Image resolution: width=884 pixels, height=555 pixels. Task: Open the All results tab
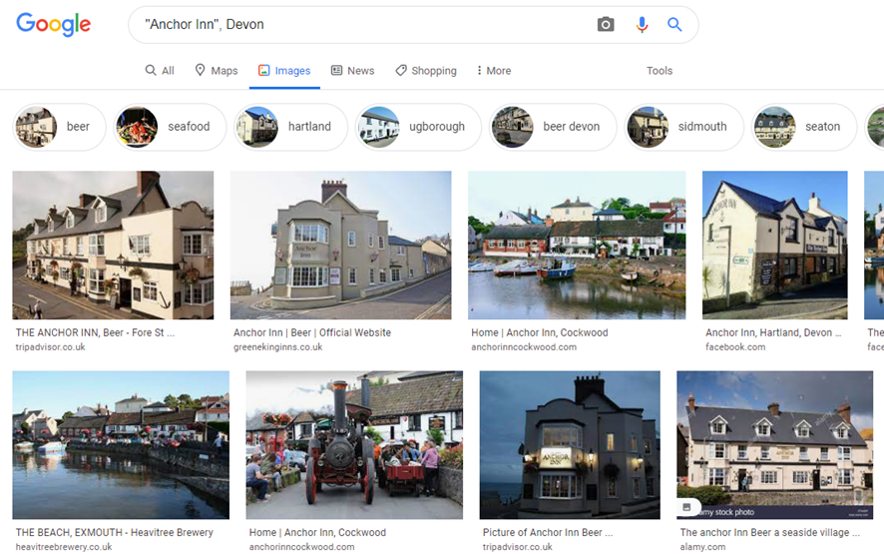click(160, 71)
